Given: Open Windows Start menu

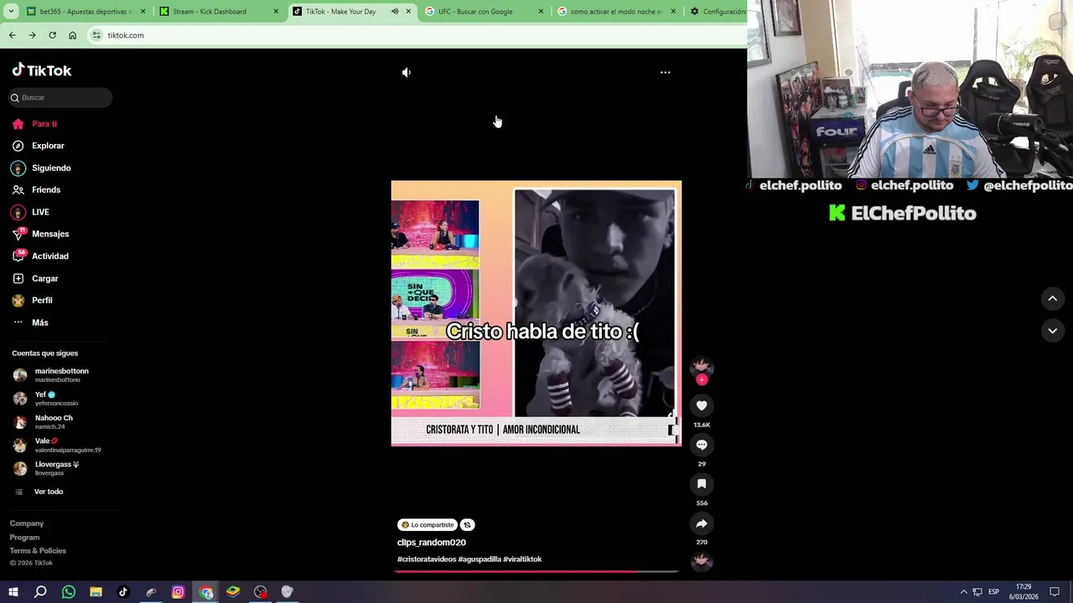Looking at the screenshot, I should 13,592.
